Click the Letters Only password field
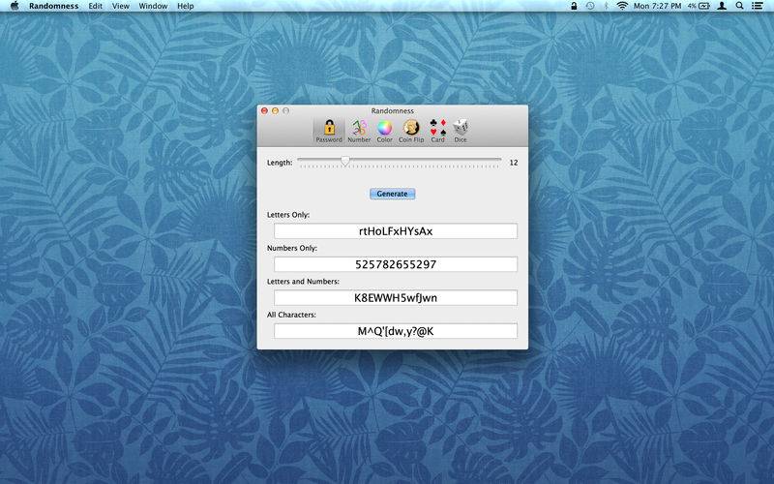The height and width of the screenshot is (484, 774). [x=396, y=231]
